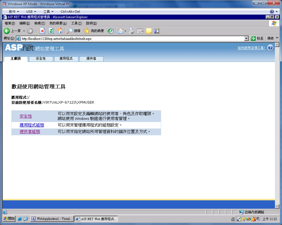Open the 動作 (Action) Virtual PC menu
Image resolution: width=282 pixels, height=225 pixels.
point(14,11)
